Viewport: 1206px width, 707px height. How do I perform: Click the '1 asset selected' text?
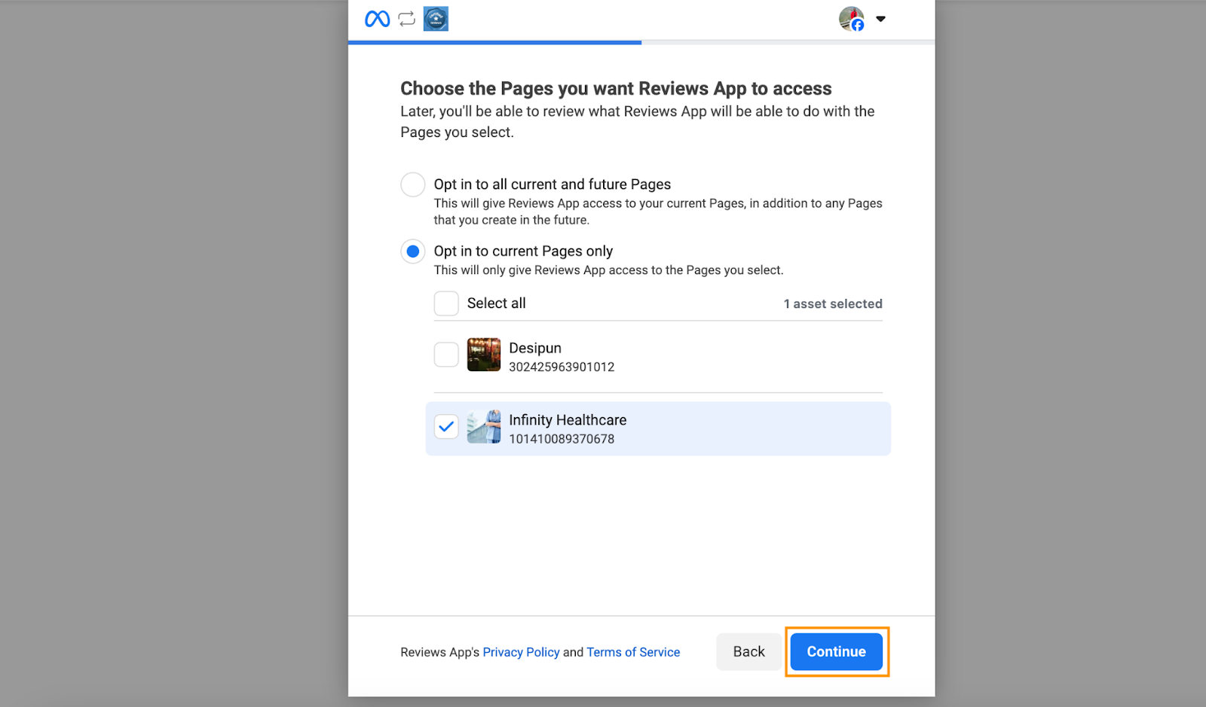point(833,303)
